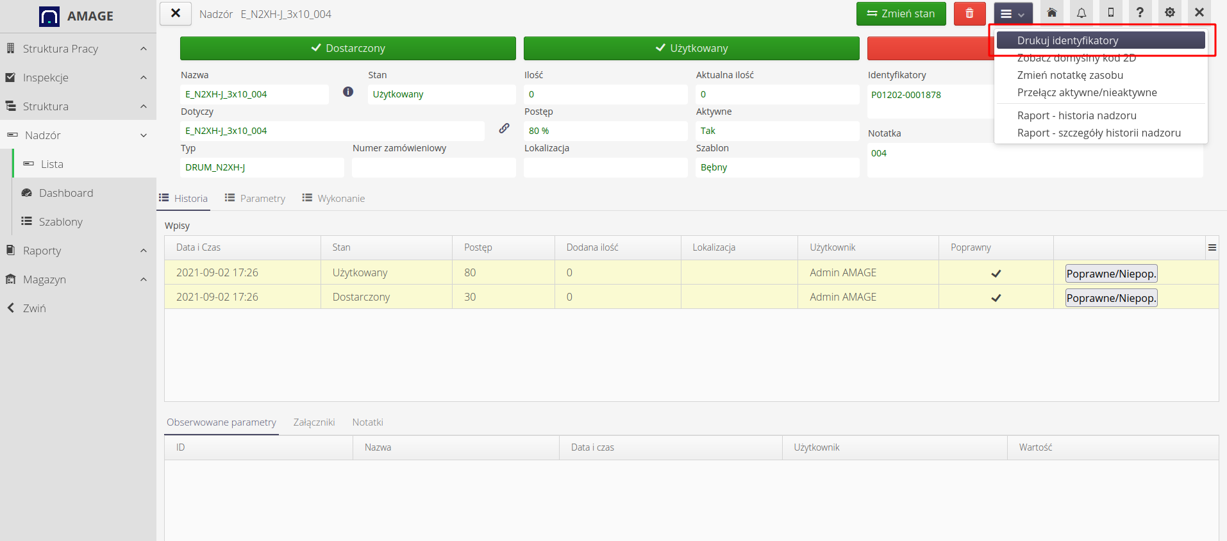Image resolution: width=1227 pixels, height=541 pixels.
Task: Click the link icon next to Dotyczy
Action: 505,128
